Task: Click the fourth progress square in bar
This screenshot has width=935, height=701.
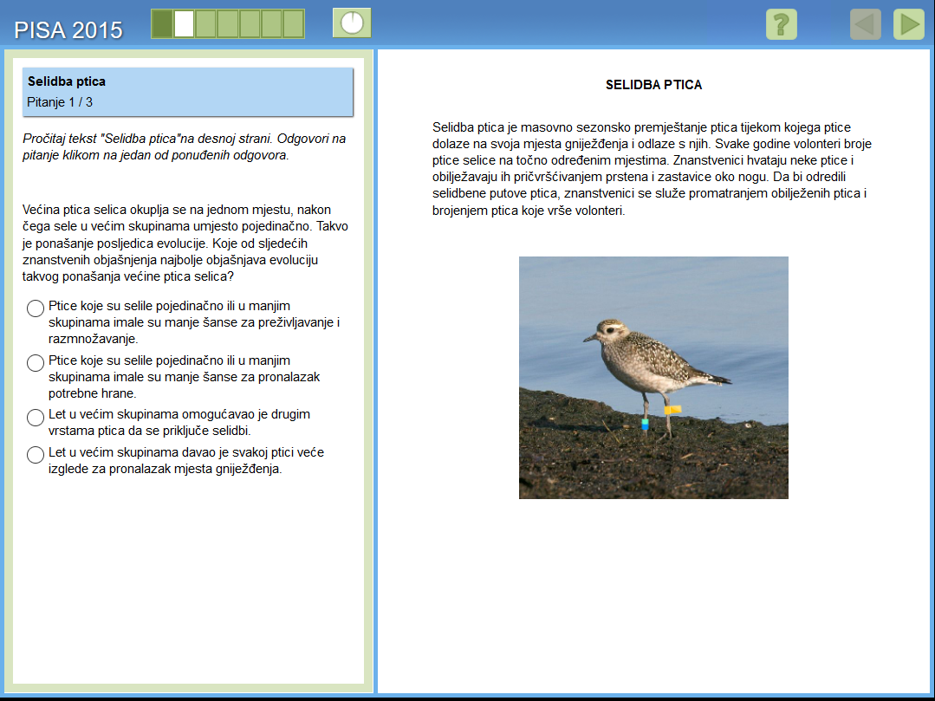Action: [228, 24]
